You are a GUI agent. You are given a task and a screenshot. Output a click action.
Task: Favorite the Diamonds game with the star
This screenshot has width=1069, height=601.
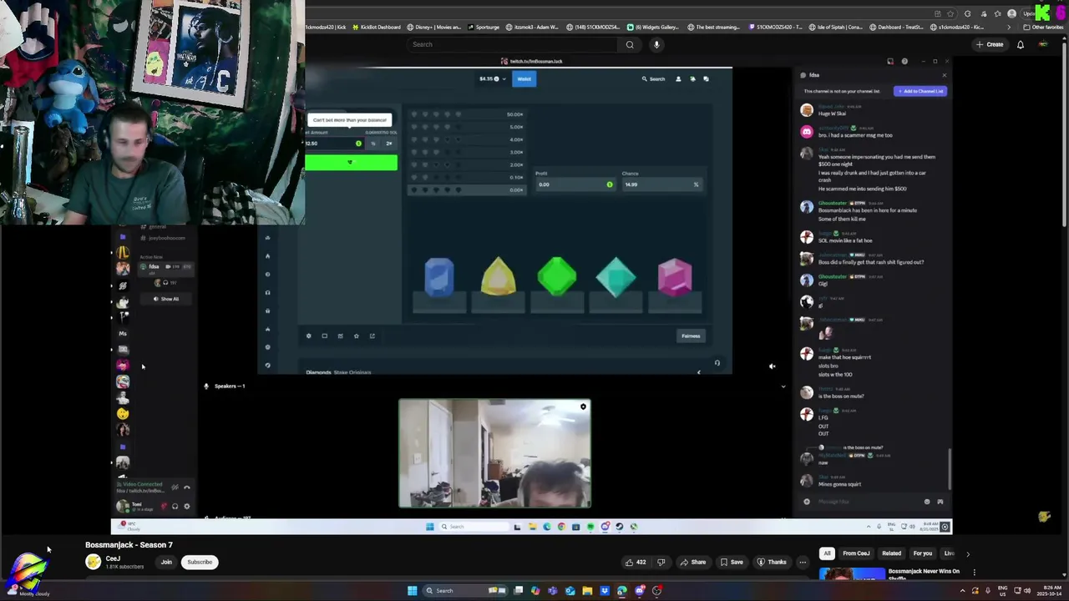point(357,336)
